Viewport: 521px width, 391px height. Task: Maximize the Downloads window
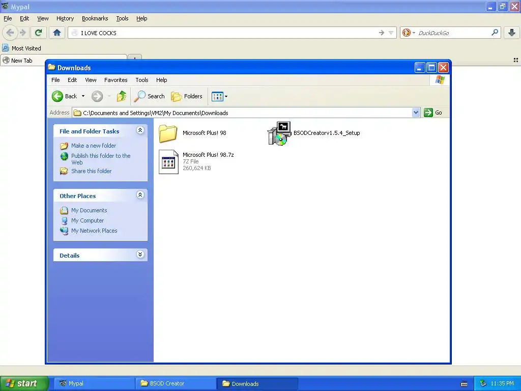(431, 68)
